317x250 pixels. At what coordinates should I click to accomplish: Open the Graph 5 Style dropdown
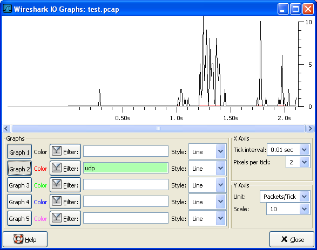(x=207, y=219)
